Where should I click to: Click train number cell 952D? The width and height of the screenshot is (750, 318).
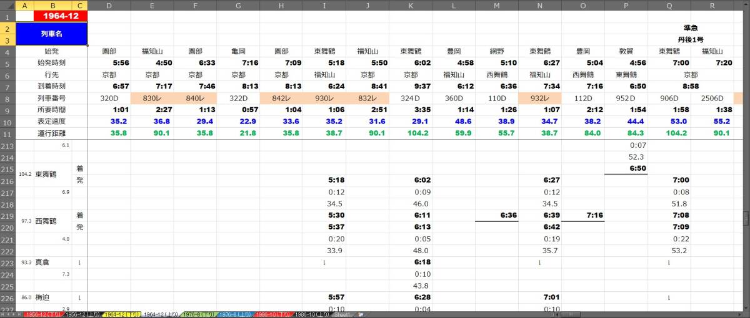[626, 98]
